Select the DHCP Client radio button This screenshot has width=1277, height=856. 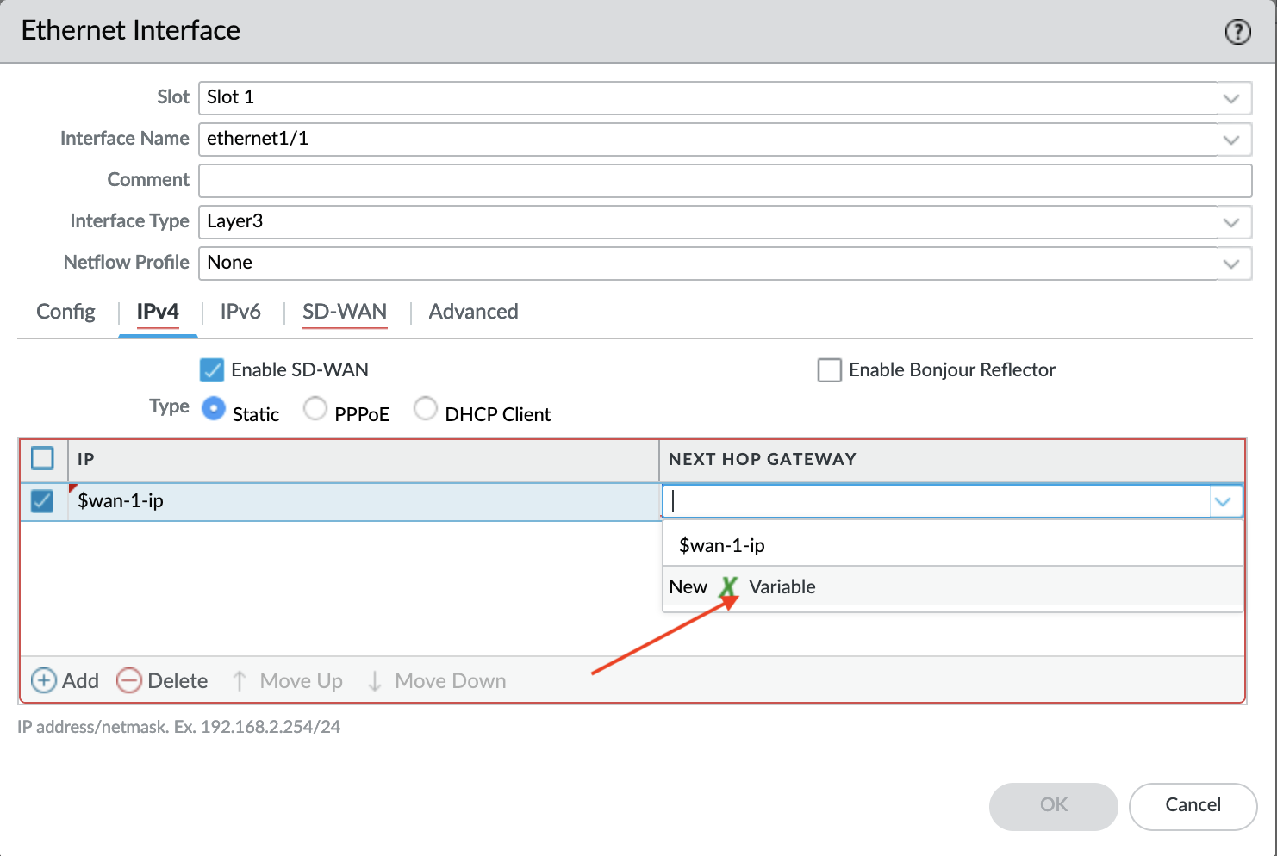click(x=426, y=408)
